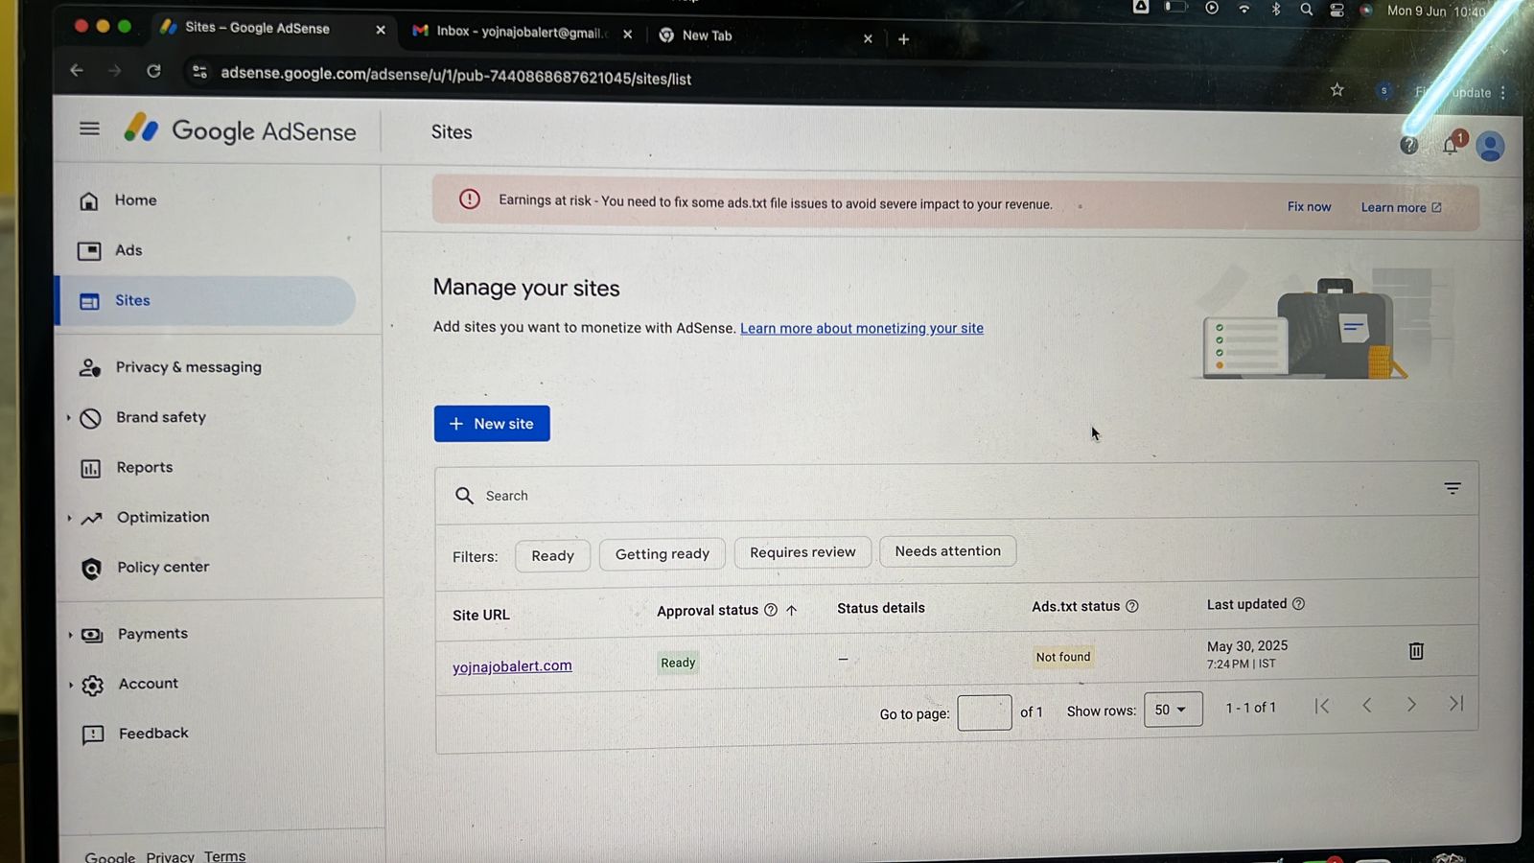Go to next page of results

point(1411,705)
